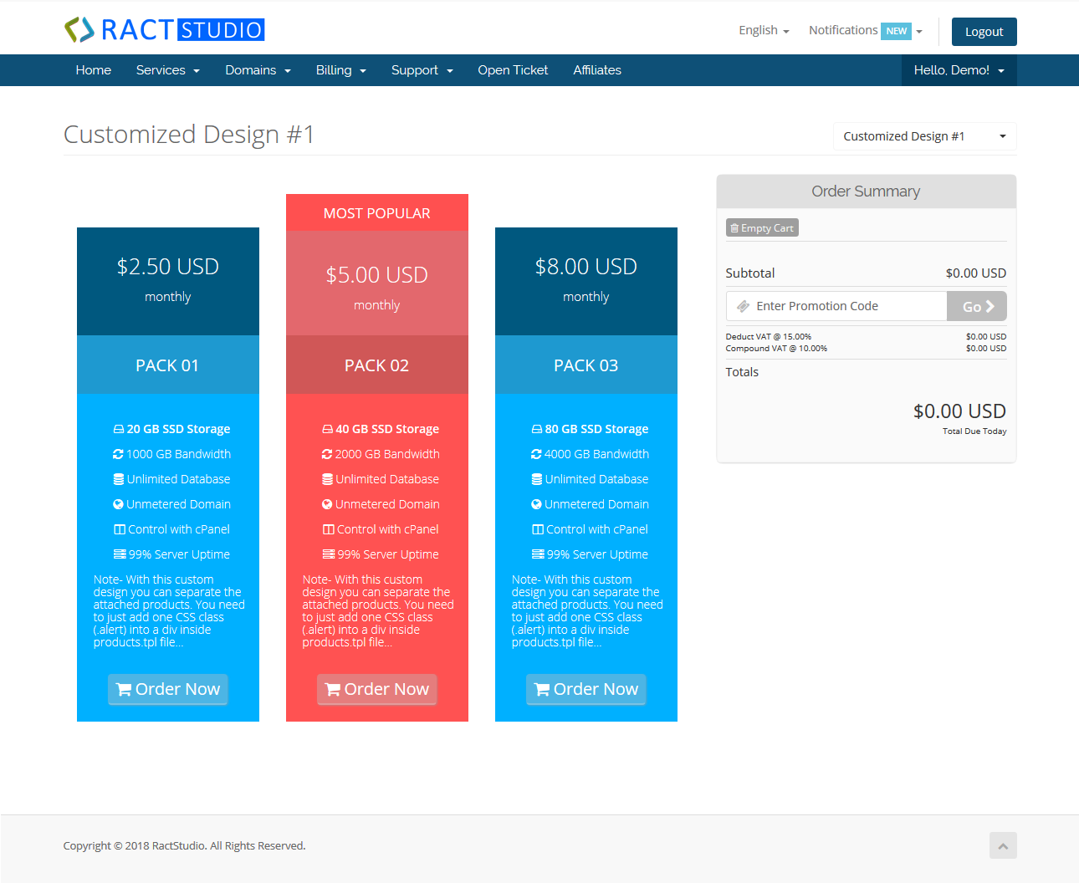Click the Logout button

(984, 31)
